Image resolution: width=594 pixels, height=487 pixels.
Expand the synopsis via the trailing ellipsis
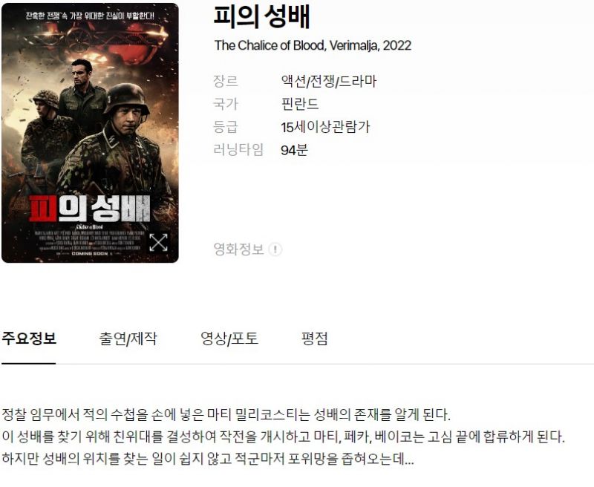click(409, 460)
